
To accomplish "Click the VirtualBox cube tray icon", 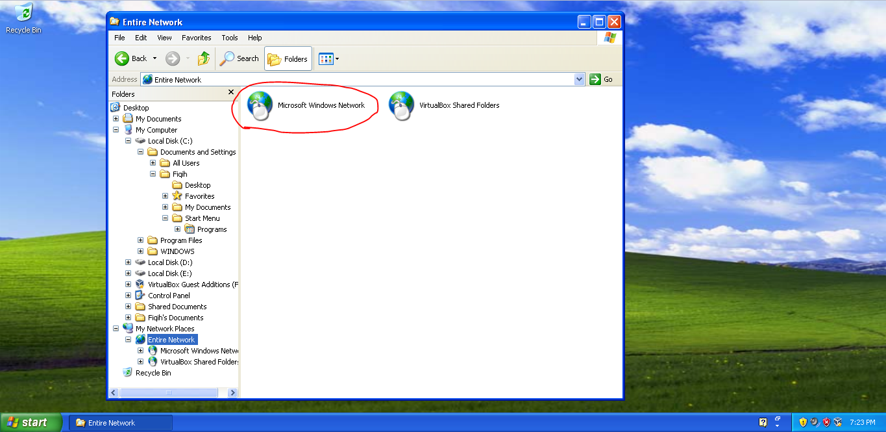I will coord(838,422).
